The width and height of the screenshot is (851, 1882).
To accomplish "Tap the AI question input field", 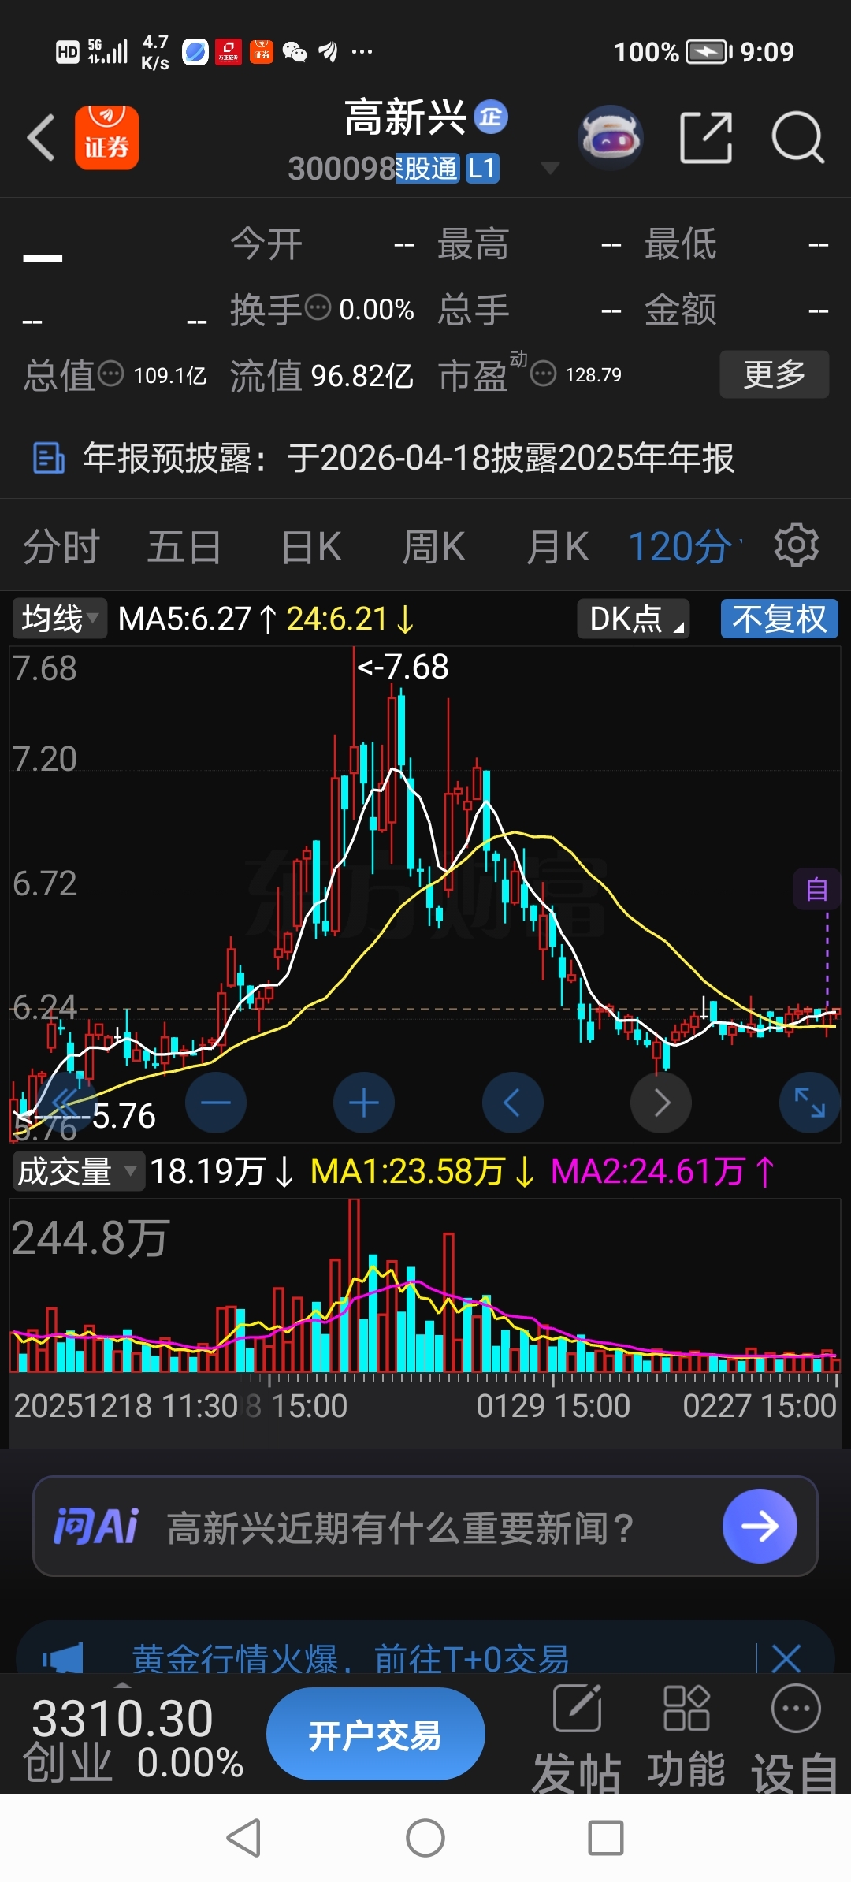I will tap(425, 1527).
